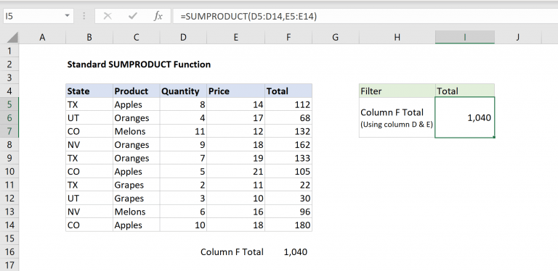Select the Price header cell

[x=235, y=91]
